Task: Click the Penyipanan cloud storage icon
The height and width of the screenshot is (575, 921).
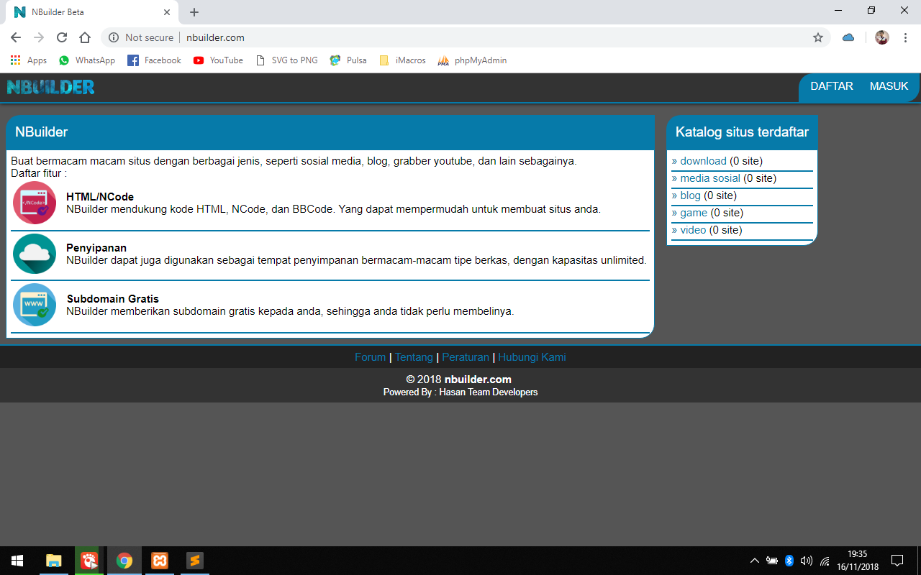Action: [x=34, y=254]
